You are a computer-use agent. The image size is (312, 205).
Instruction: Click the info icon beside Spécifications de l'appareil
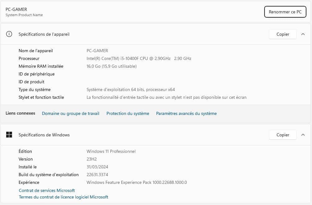click(x=9, y=34)
